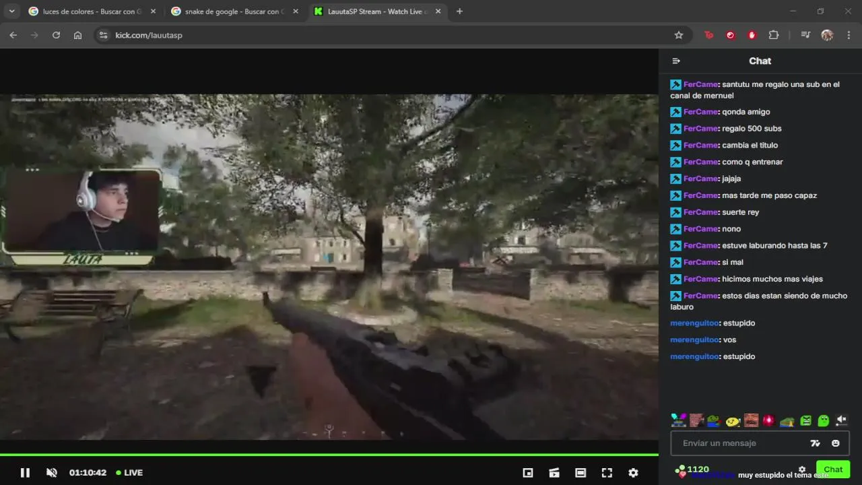The width and height of the screenshot is (862, 485).
Task: Open video player settings gear
Action: pos(633,473)
